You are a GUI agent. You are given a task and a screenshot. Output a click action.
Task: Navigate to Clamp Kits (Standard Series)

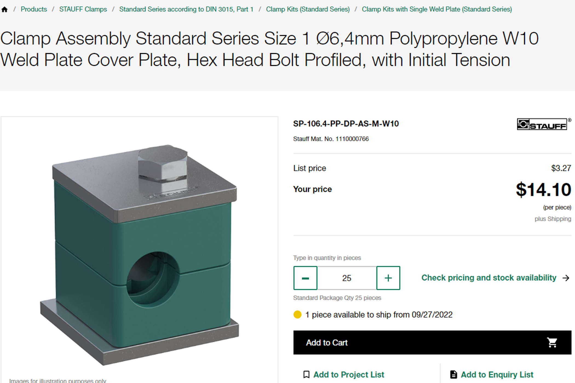308,9
